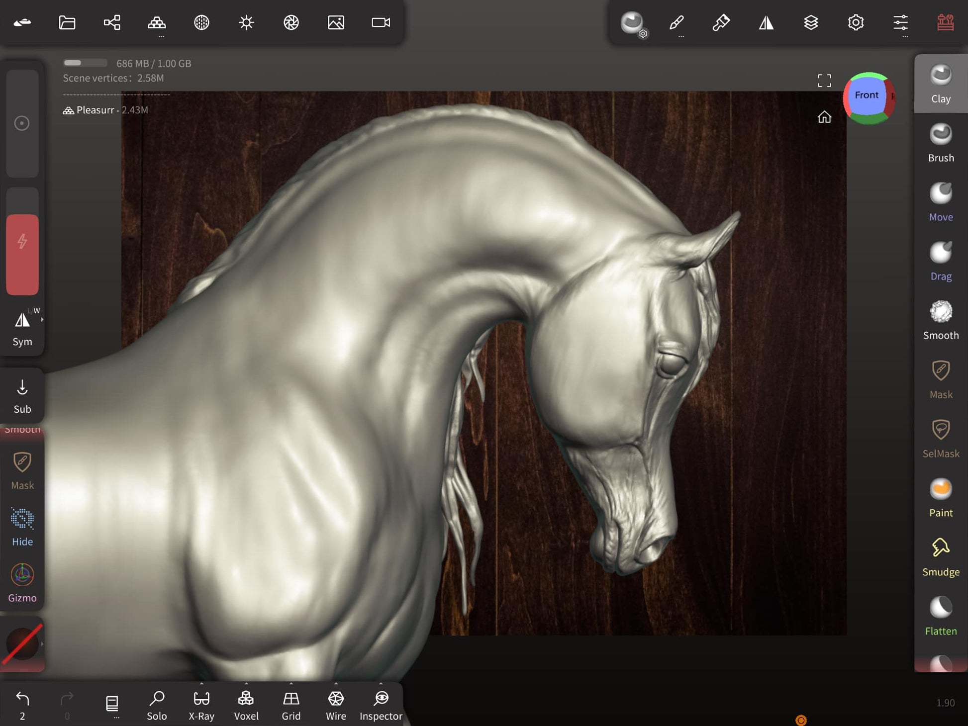Open the Files folder menu
The image size is (968, 726).
tap(67, 22)
